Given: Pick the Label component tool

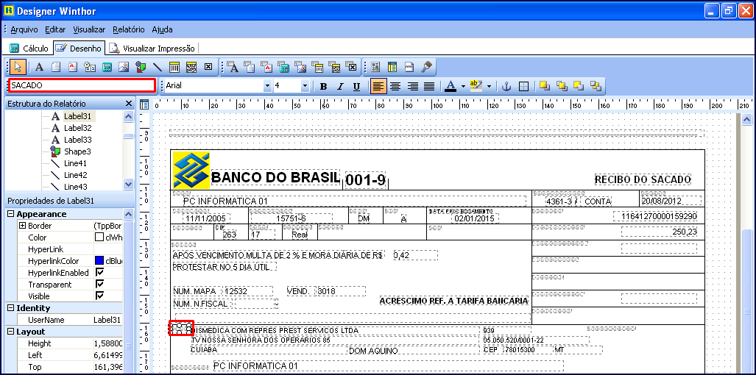Looking at the screenshot, I should click(x=39, y=67).
